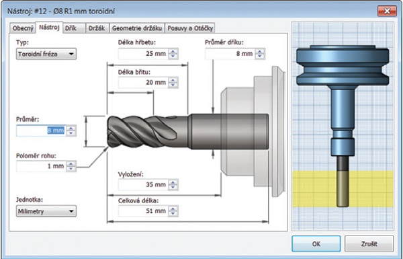Increase Poloměr rohu with up arrow
Screen dimensions: 403x259
pyautogui.click(x=71, y=163)
